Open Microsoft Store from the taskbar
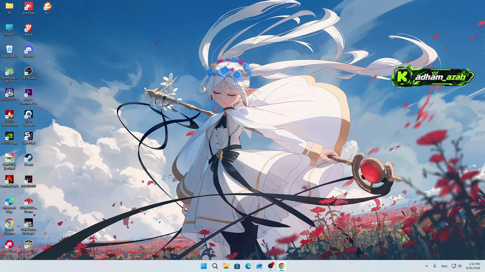The width and height of the screenshot is (485, 272). click(x=237, y=266)
